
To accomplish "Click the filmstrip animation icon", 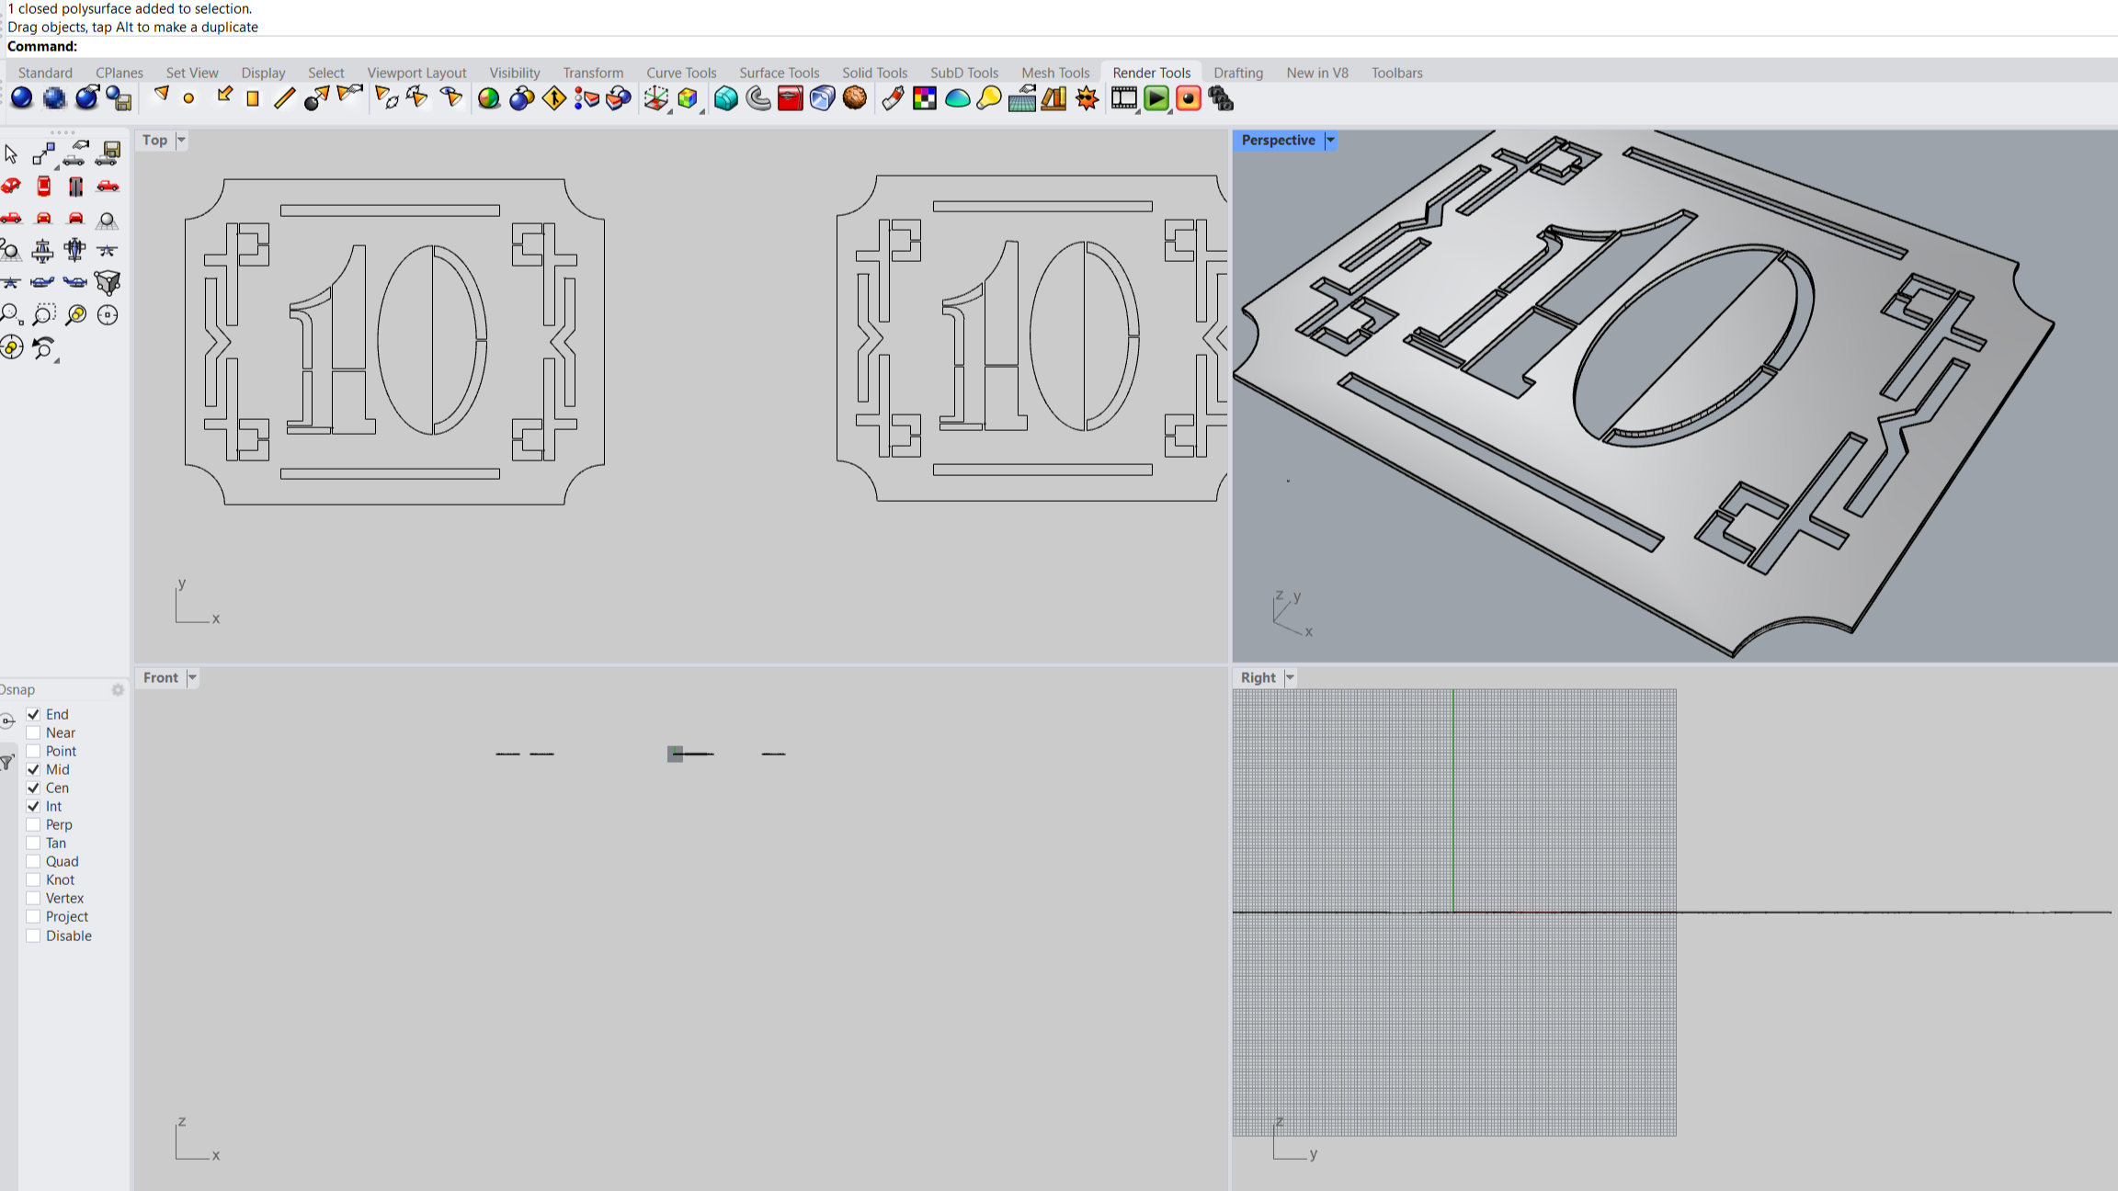I will (1123, 98).
